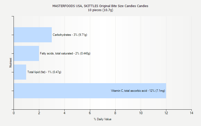Click the 'Carbohydrates - 3% (9.71g)' label
201x126 pixels.
tap(70, 35)
